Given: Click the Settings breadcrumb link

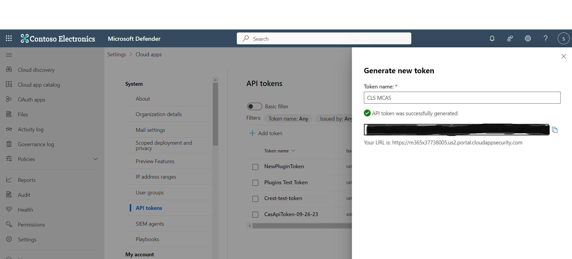Looking at the screenshot, I should tap(117, 54).
